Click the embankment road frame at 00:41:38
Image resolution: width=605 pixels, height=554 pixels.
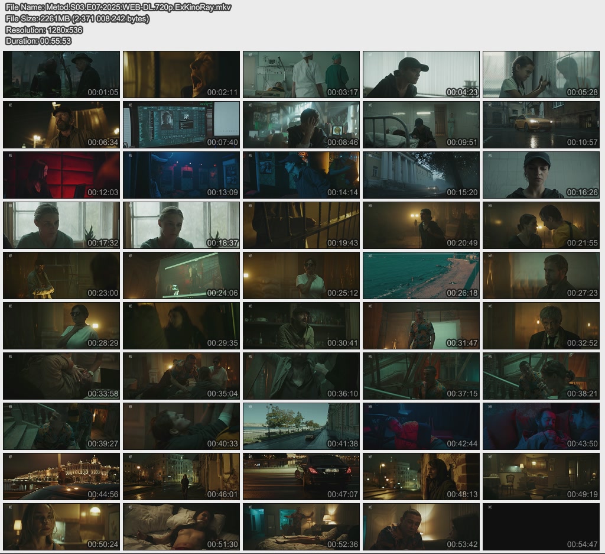pos(301,426)
